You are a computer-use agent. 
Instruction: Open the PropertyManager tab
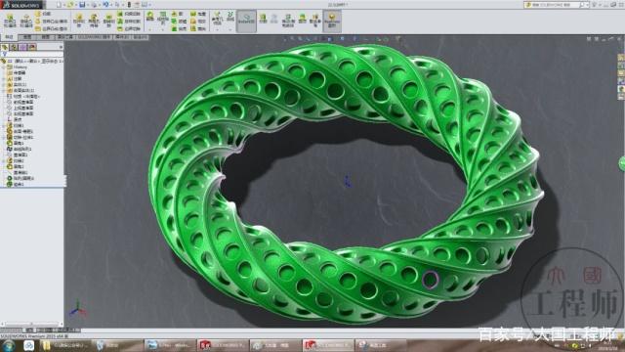[14, 47]
